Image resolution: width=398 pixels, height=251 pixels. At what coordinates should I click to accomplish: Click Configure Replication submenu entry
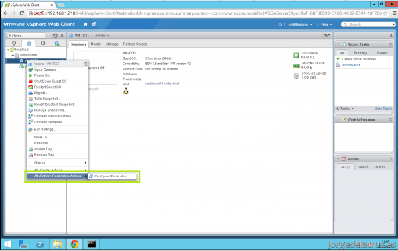click(112, 176)
